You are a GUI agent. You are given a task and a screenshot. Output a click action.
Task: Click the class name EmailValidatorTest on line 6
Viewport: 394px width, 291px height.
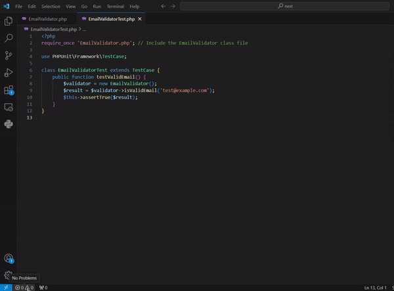click(83, 70)
